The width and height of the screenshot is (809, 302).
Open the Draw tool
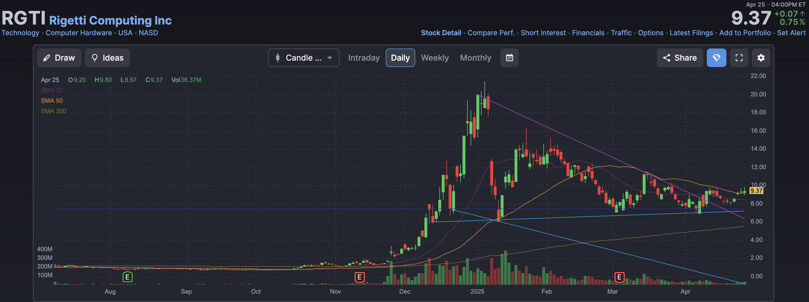click(x=59, y=58)
